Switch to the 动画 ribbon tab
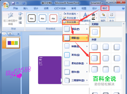 (46, 8)
